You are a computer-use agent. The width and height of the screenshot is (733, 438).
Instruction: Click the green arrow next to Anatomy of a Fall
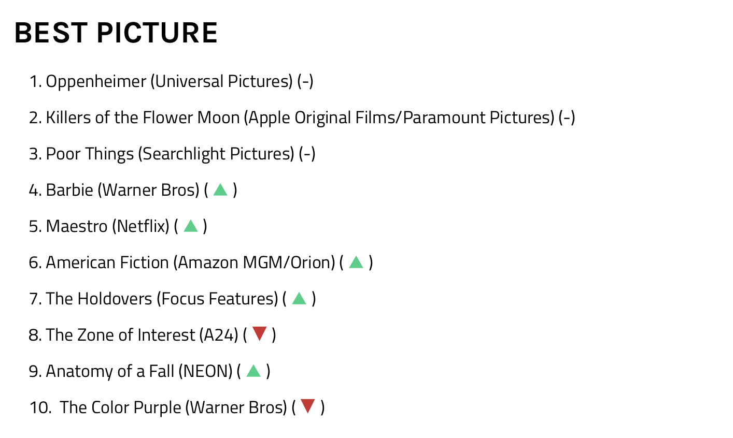click(x=253, y=371)
